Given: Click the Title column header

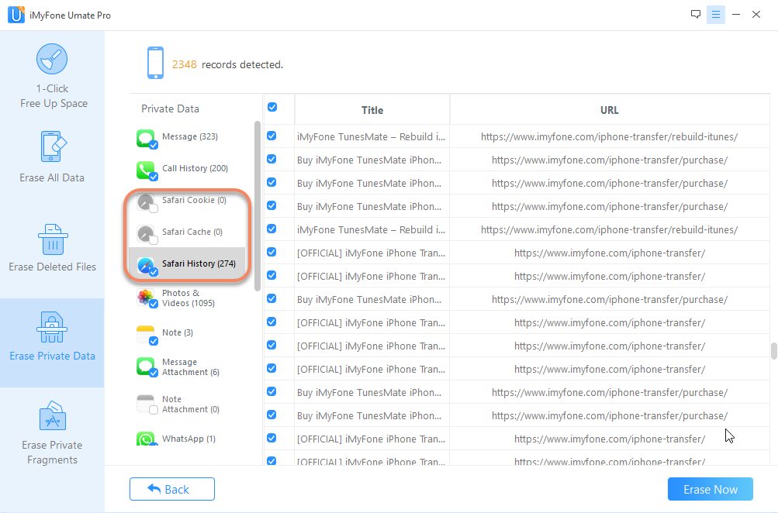Looking at the screenshot, I should [x=372, y=110].
